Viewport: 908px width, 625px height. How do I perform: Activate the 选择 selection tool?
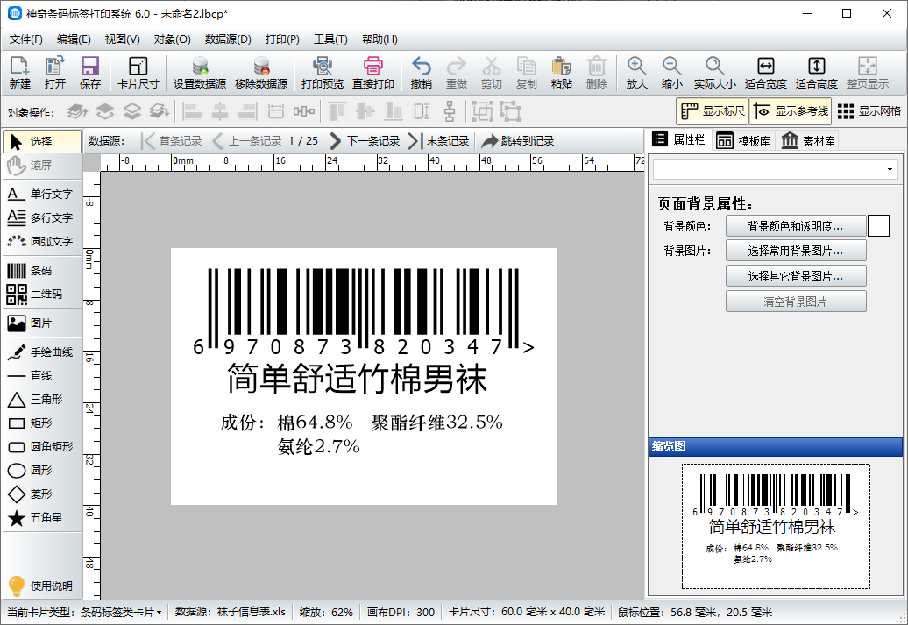coord(42,141)
